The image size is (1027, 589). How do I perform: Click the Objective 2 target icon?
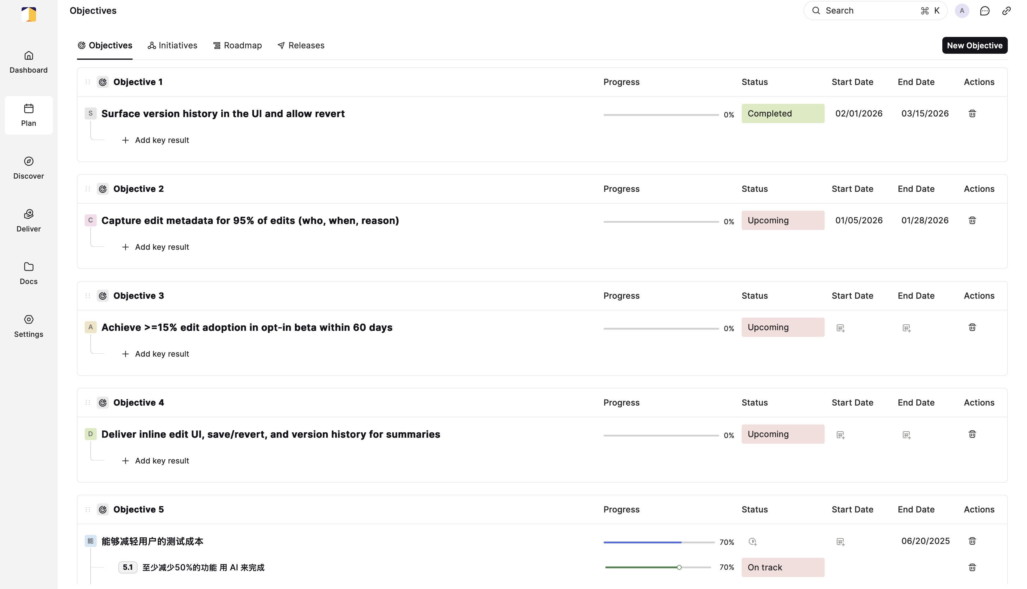pos(103,189)
